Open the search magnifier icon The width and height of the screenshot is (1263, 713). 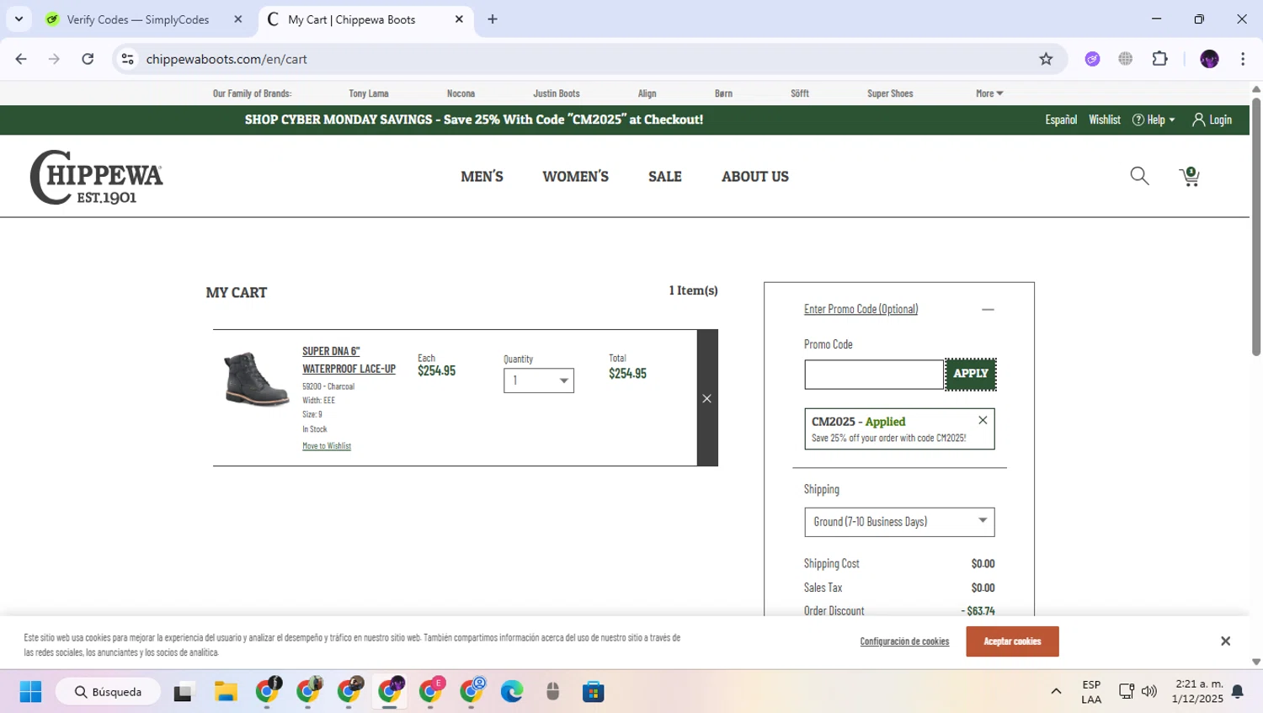tap(1139, 176)
